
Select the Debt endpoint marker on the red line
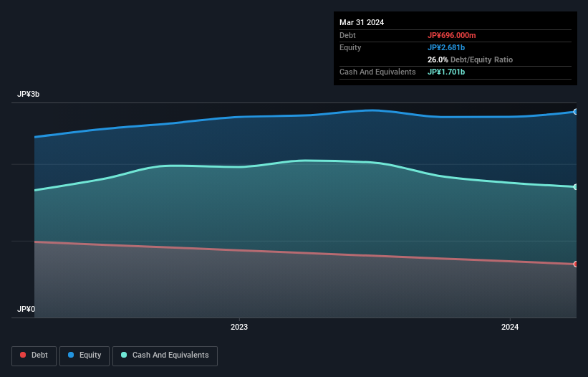pyautogui.click(x=576, y=264)
